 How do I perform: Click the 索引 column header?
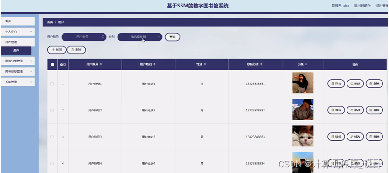tap(63, 65)
